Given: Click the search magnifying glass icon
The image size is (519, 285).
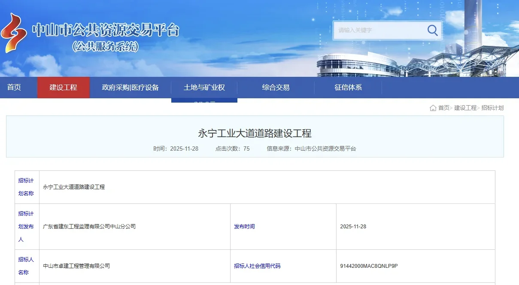Looking at the screenshot, I should pyautogui.click(x=432, y=30).
